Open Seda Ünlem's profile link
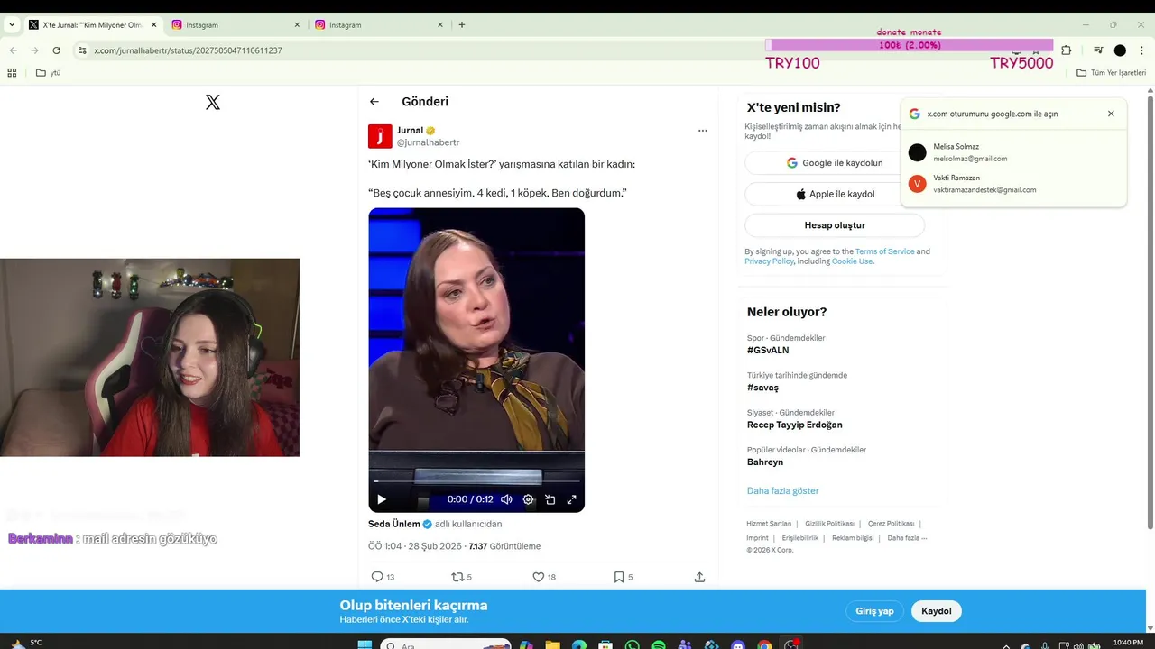This screenshot has width=1155, height=649. pyautogui.click(x=394, y=524)
